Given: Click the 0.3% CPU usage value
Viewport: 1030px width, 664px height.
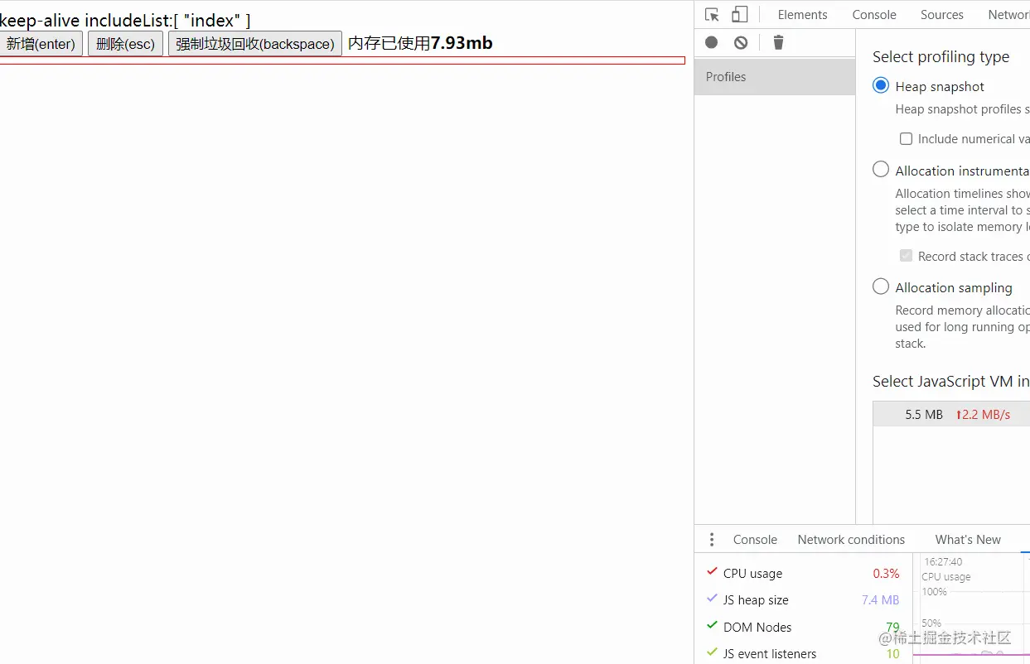Looking at the screenshot, I should pos(886,573).
